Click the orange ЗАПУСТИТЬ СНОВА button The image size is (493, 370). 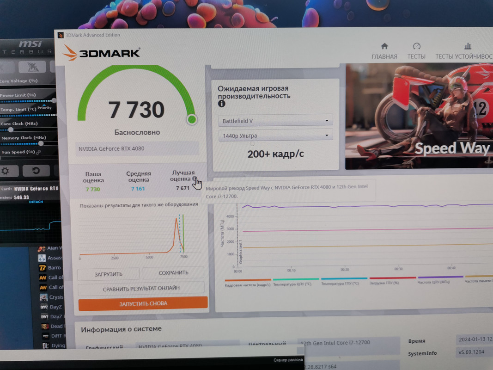pos(143,303)
